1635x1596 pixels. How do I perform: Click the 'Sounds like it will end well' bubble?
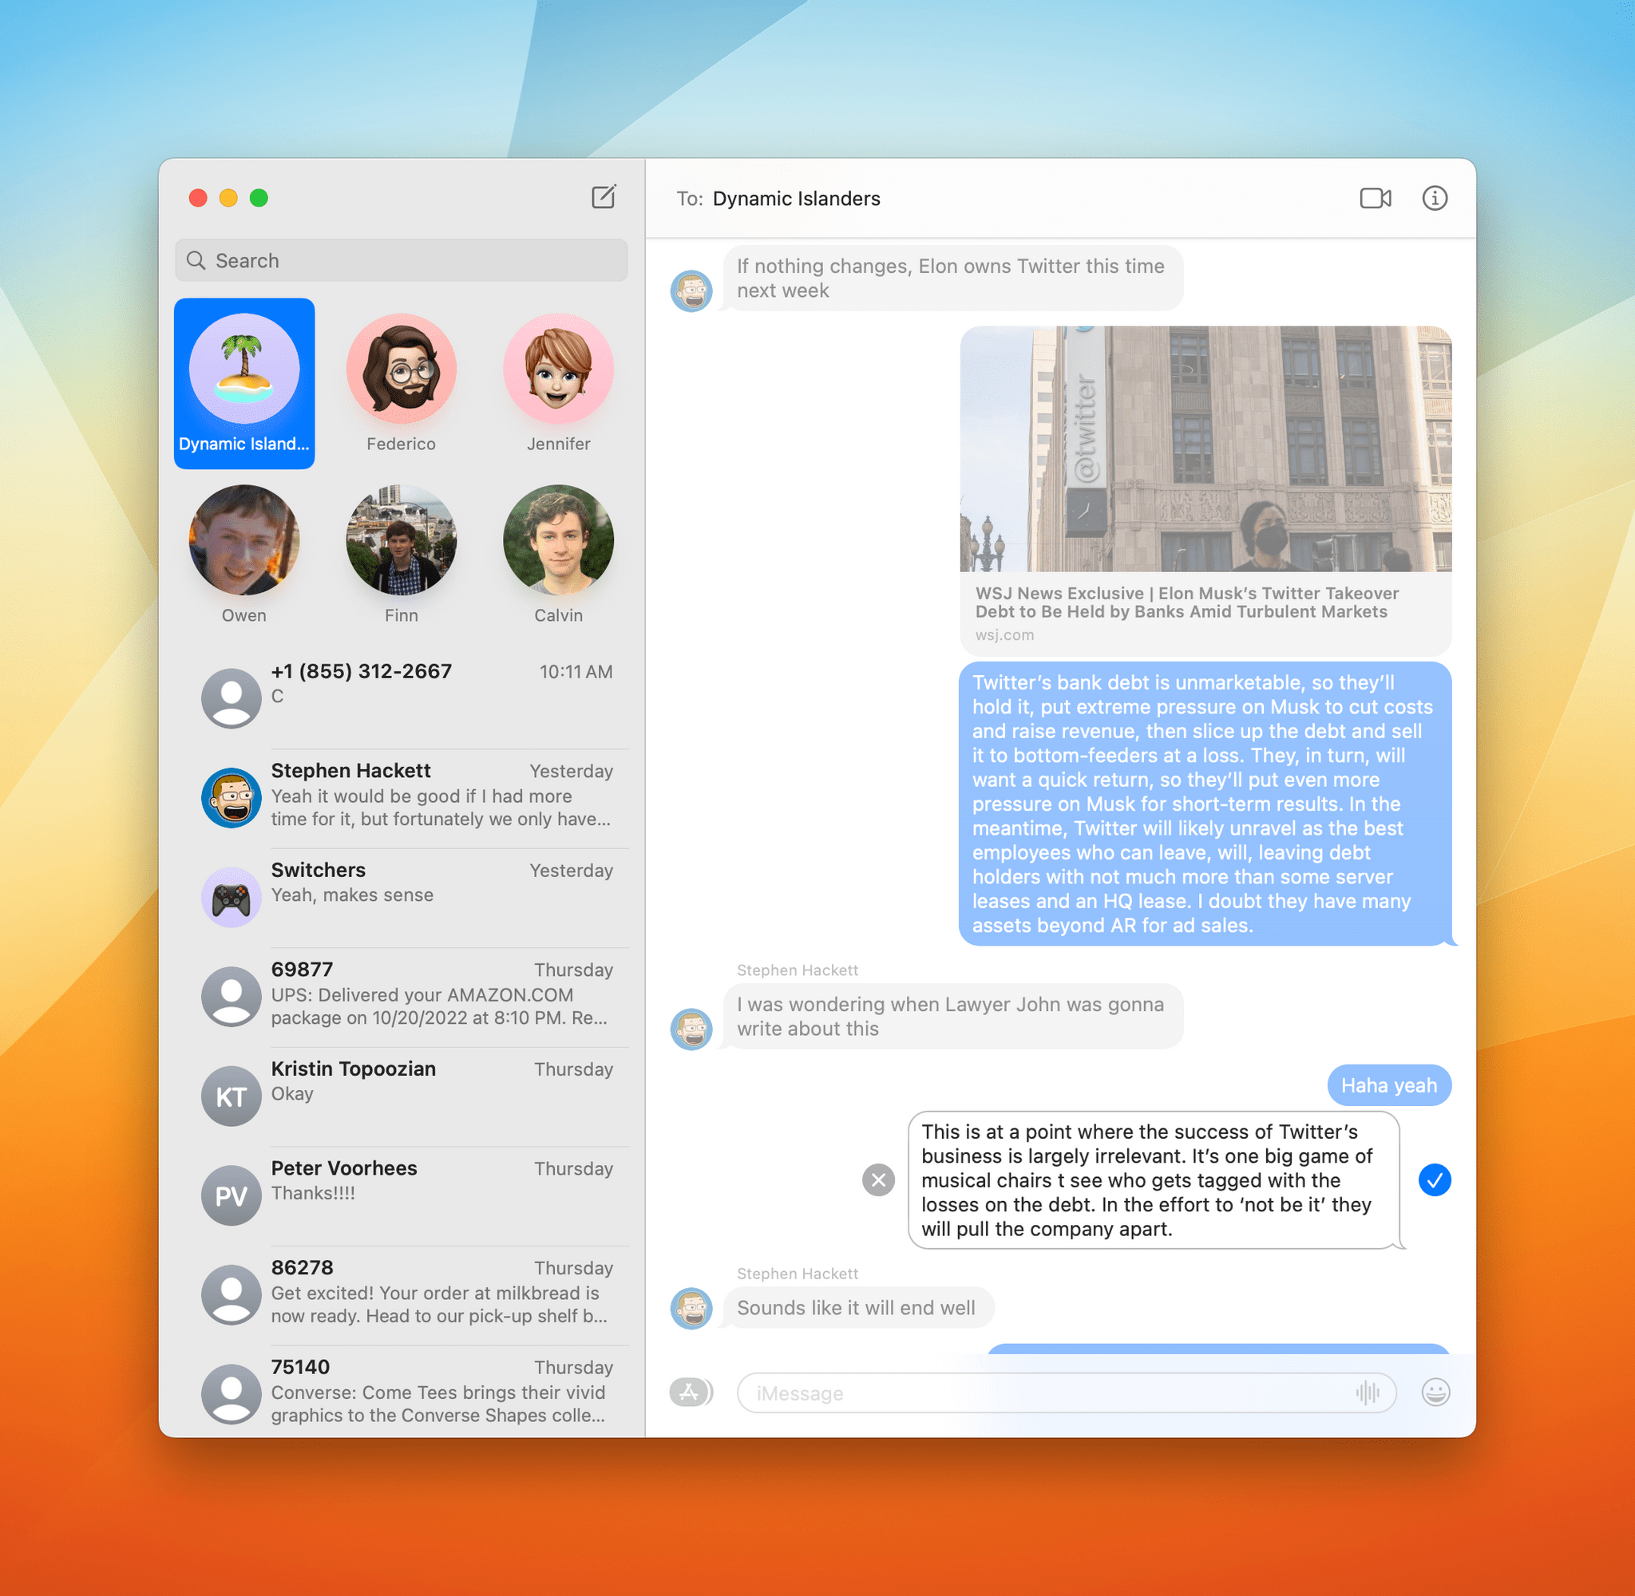(x=857, y=1307)
